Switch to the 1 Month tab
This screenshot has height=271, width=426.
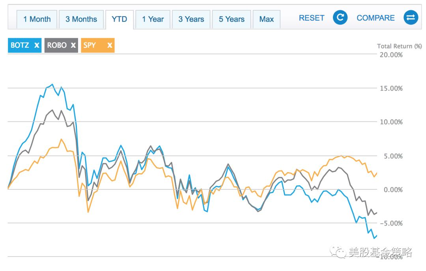[37, 19]
